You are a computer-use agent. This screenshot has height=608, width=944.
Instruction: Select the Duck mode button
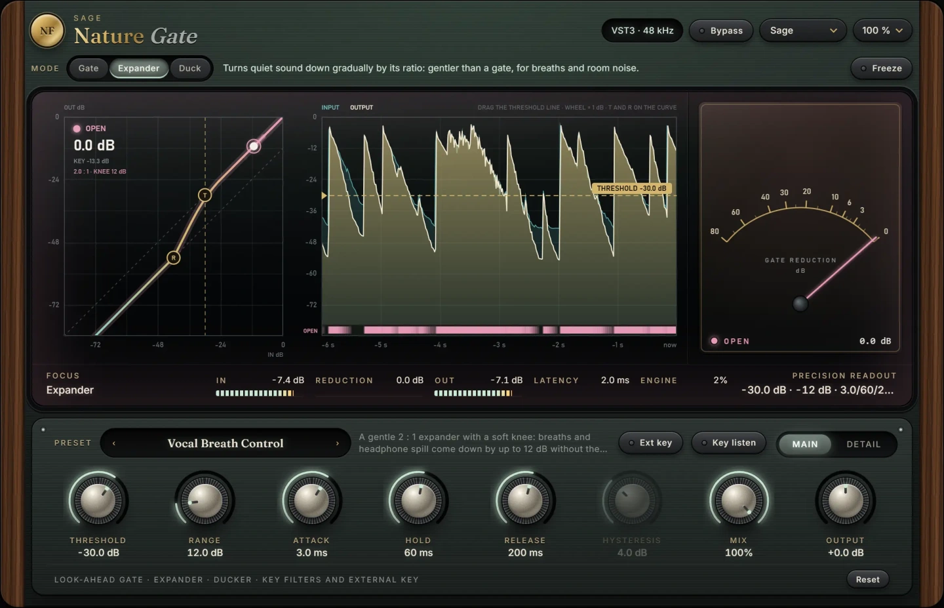point(190,68)
